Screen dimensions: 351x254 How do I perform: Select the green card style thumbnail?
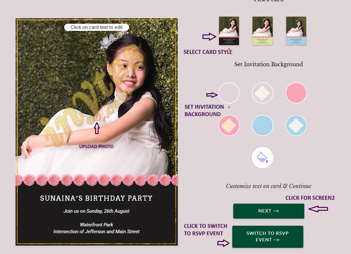click(262, 31)
